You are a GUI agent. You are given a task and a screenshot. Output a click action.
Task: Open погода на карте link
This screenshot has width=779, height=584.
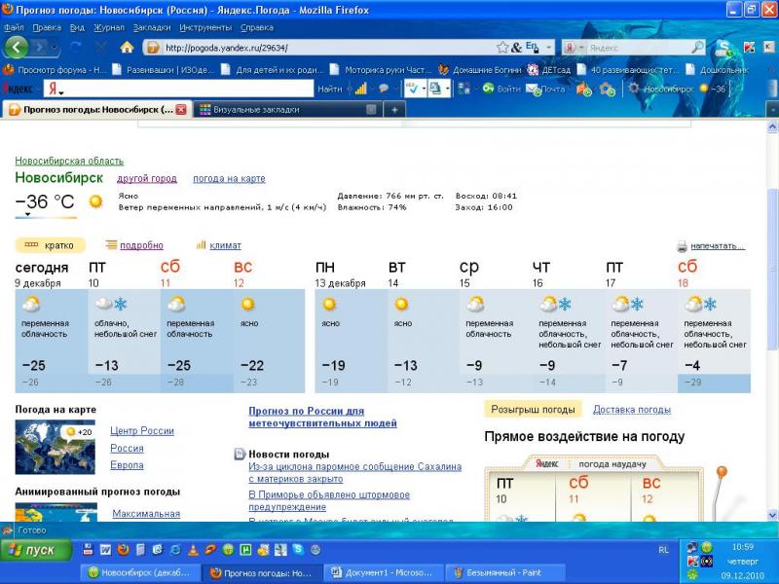pyautogui.click(x=229, y=179)
